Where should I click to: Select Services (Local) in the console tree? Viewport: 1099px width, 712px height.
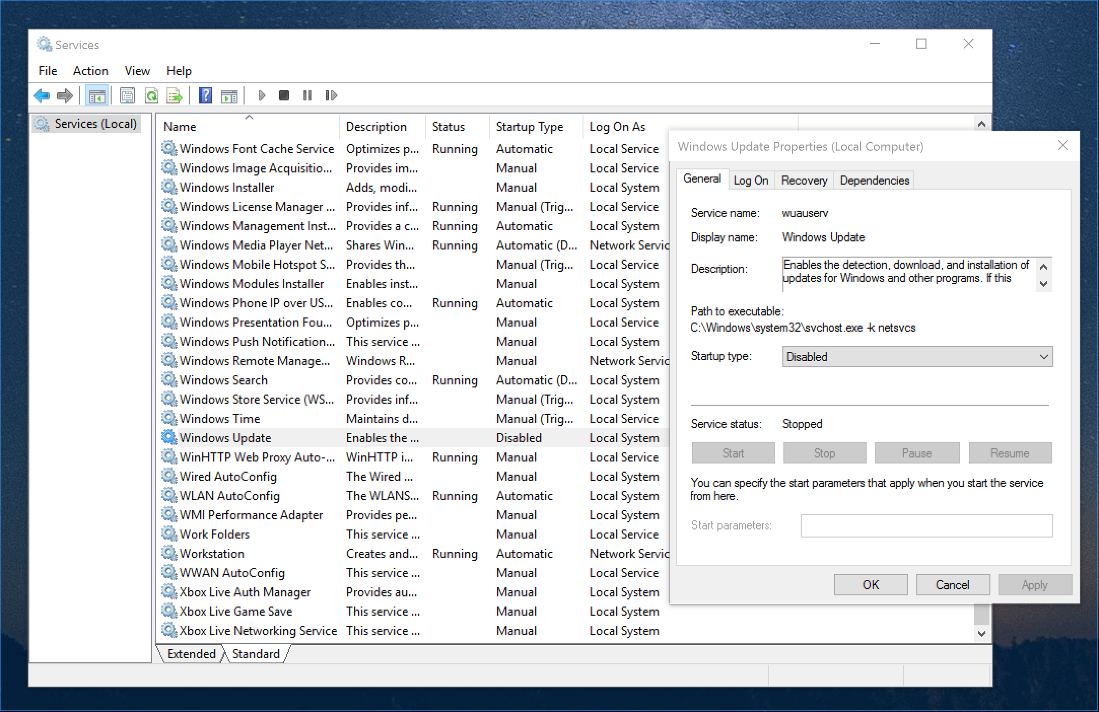tap(86, 123)
